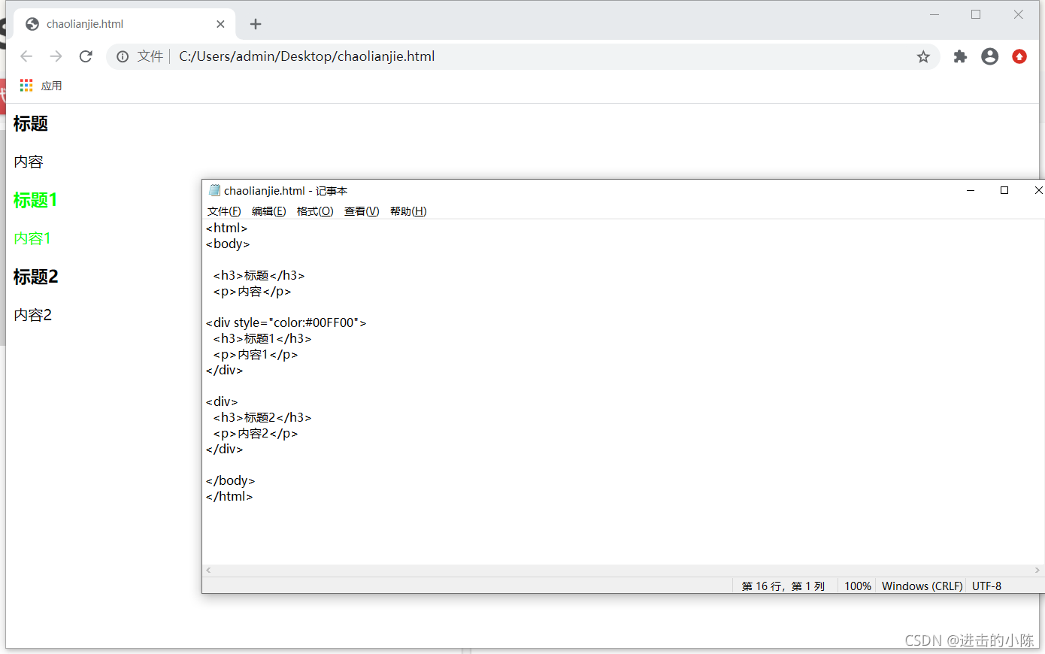Open the Chrome extensions puzzle icon
1045x654 pixels.
[x=960, y=56]
